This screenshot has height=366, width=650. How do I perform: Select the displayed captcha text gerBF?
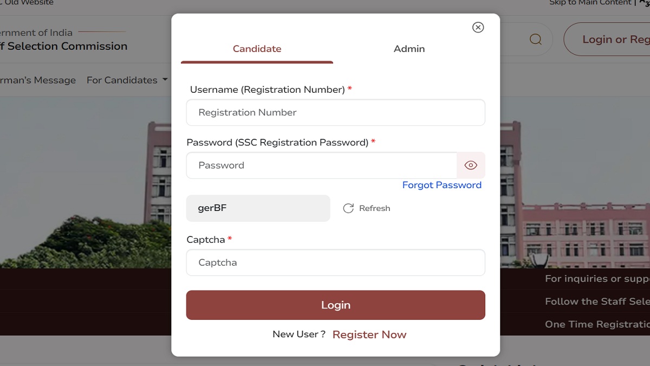click(211, 208)
